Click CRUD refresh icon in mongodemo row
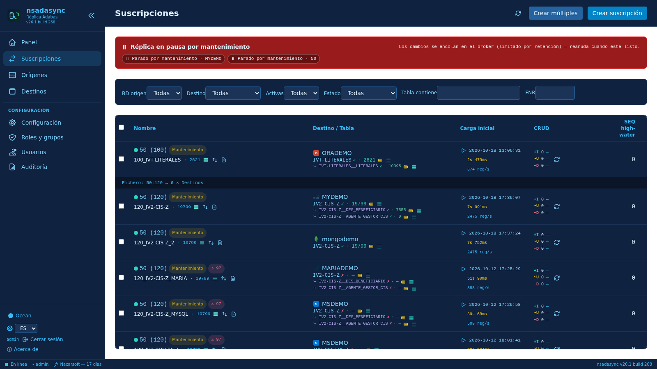Screen dimensions: 657x369 557,242
